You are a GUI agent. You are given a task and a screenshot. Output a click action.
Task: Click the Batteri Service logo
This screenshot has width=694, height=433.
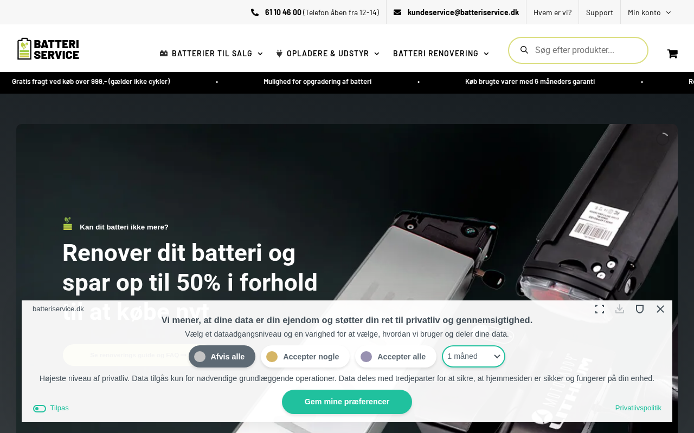pyautogui.click(x=48, y=49)
